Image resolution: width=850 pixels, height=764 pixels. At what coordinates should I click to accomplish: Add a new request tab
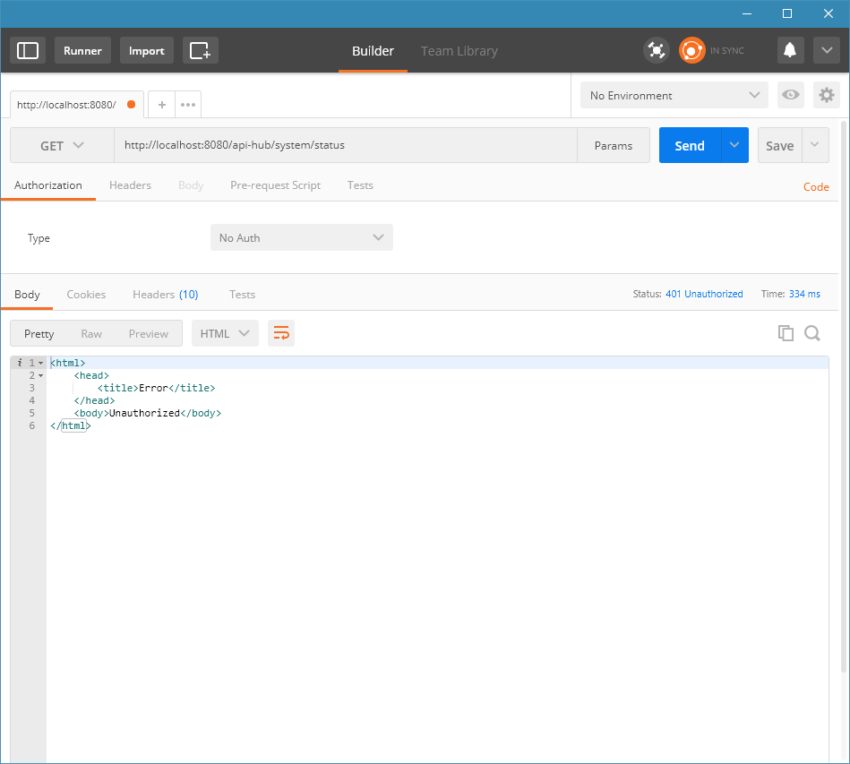(161, 105)
